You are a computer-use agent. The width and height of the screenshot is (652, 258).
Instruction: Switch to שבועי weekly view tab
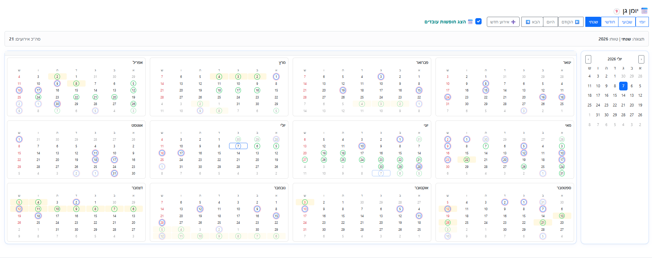coord(627,22)
